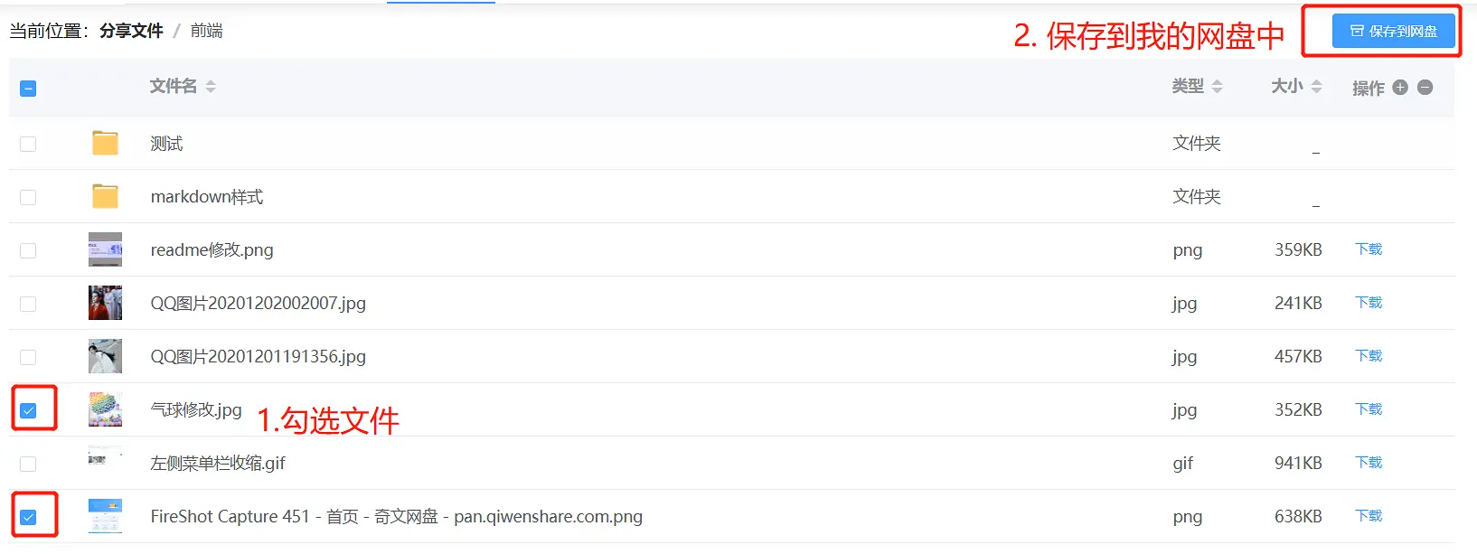Toggle the select-all checkbox in header
The width and height of the screenshot is (1477, 554).
point(28,89)
